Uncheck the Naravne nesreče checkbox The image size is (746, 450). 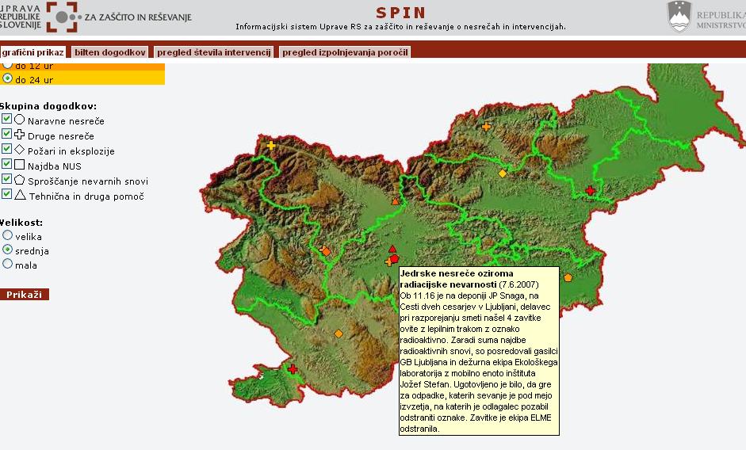(7, 119)
